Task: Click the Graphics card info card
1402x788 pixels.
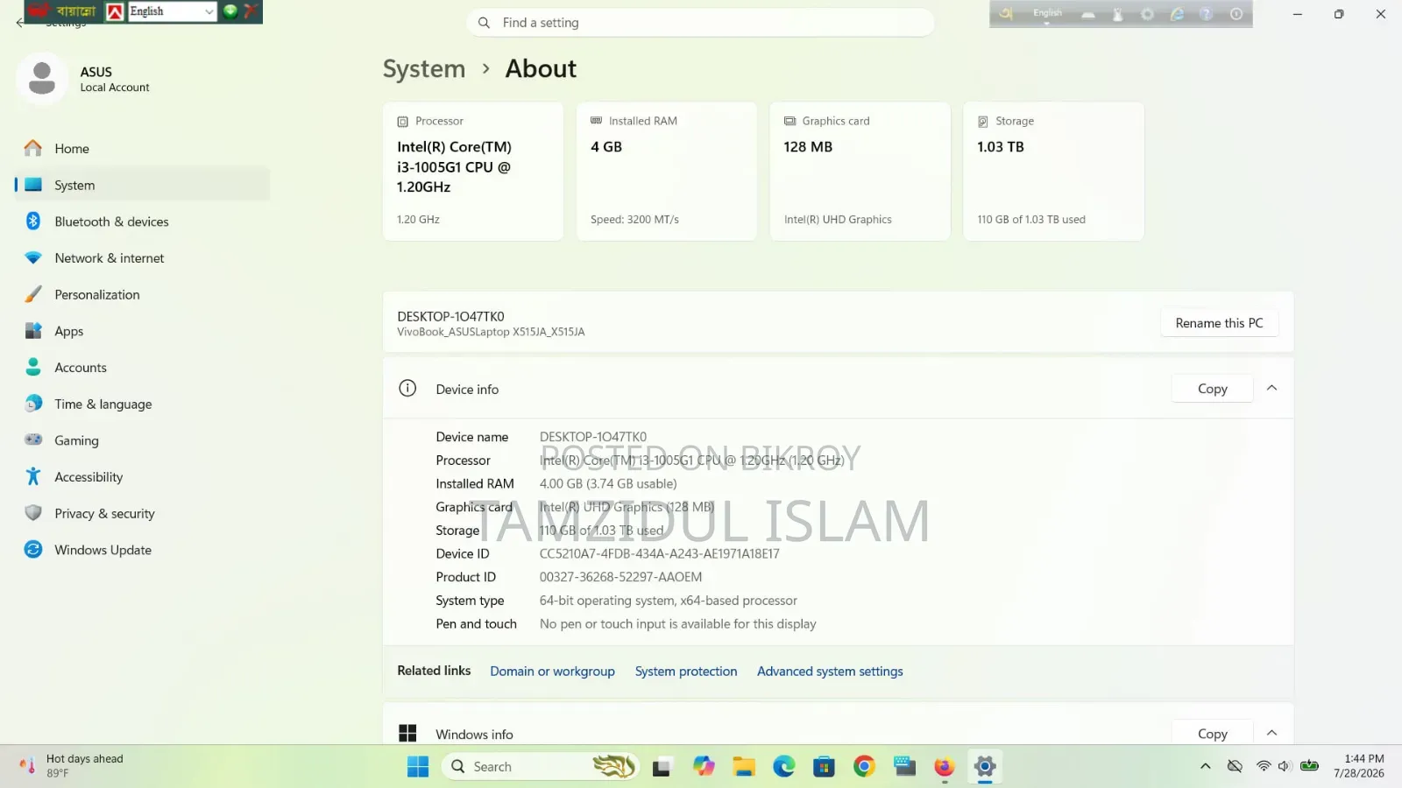Action: point(860,172)
